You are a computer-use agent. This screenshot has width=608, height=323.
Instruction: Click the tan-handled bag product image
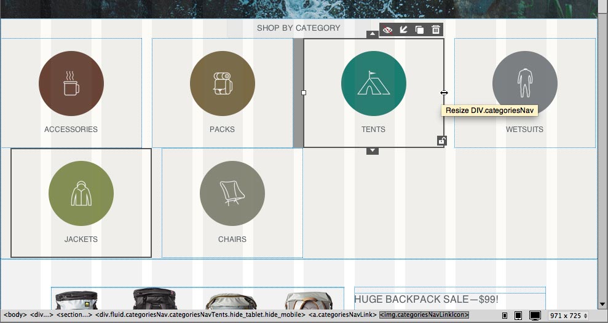click(x=309, y=301)
